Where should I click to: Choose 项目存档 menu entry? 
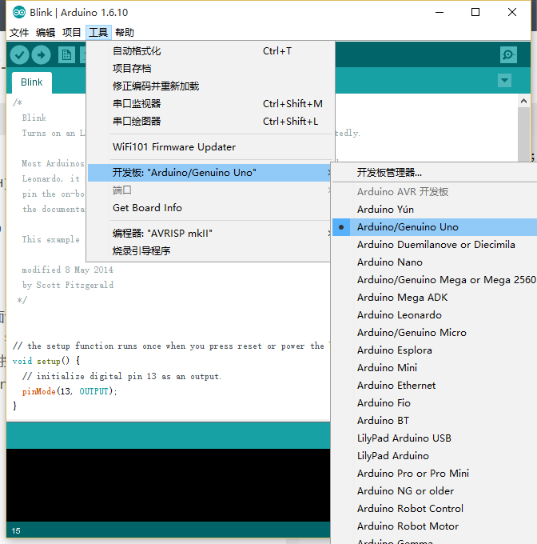point(209,69)
